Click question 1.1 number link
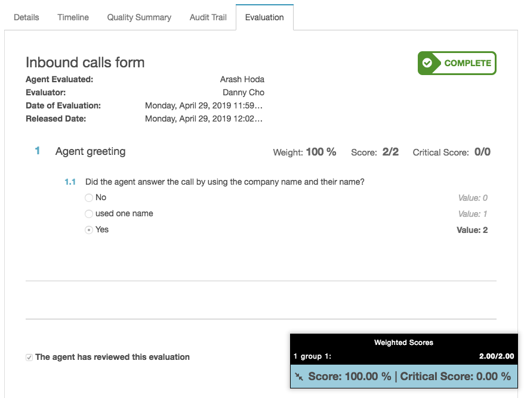The width and height of the screenshot is (524, 398). (70, 182)
